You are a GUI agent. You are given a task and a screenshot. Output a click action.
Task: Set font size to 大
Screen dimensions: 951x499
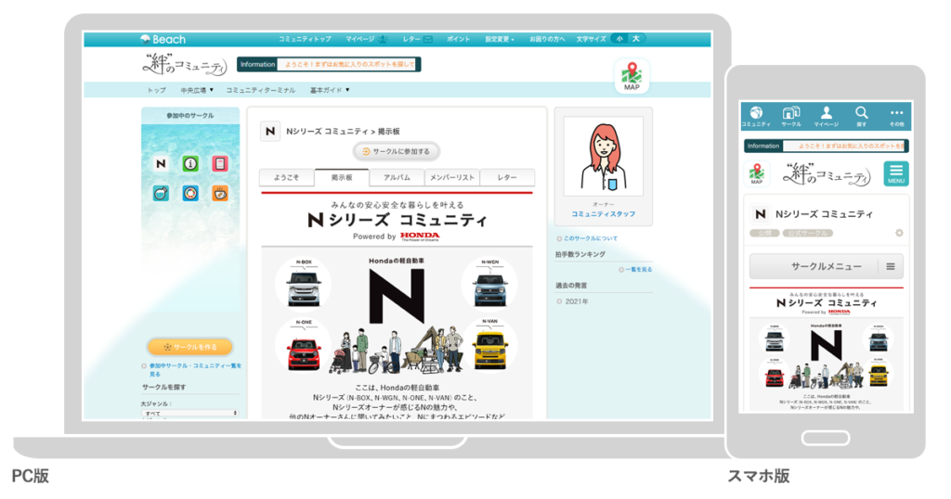[x=636, y=39]
